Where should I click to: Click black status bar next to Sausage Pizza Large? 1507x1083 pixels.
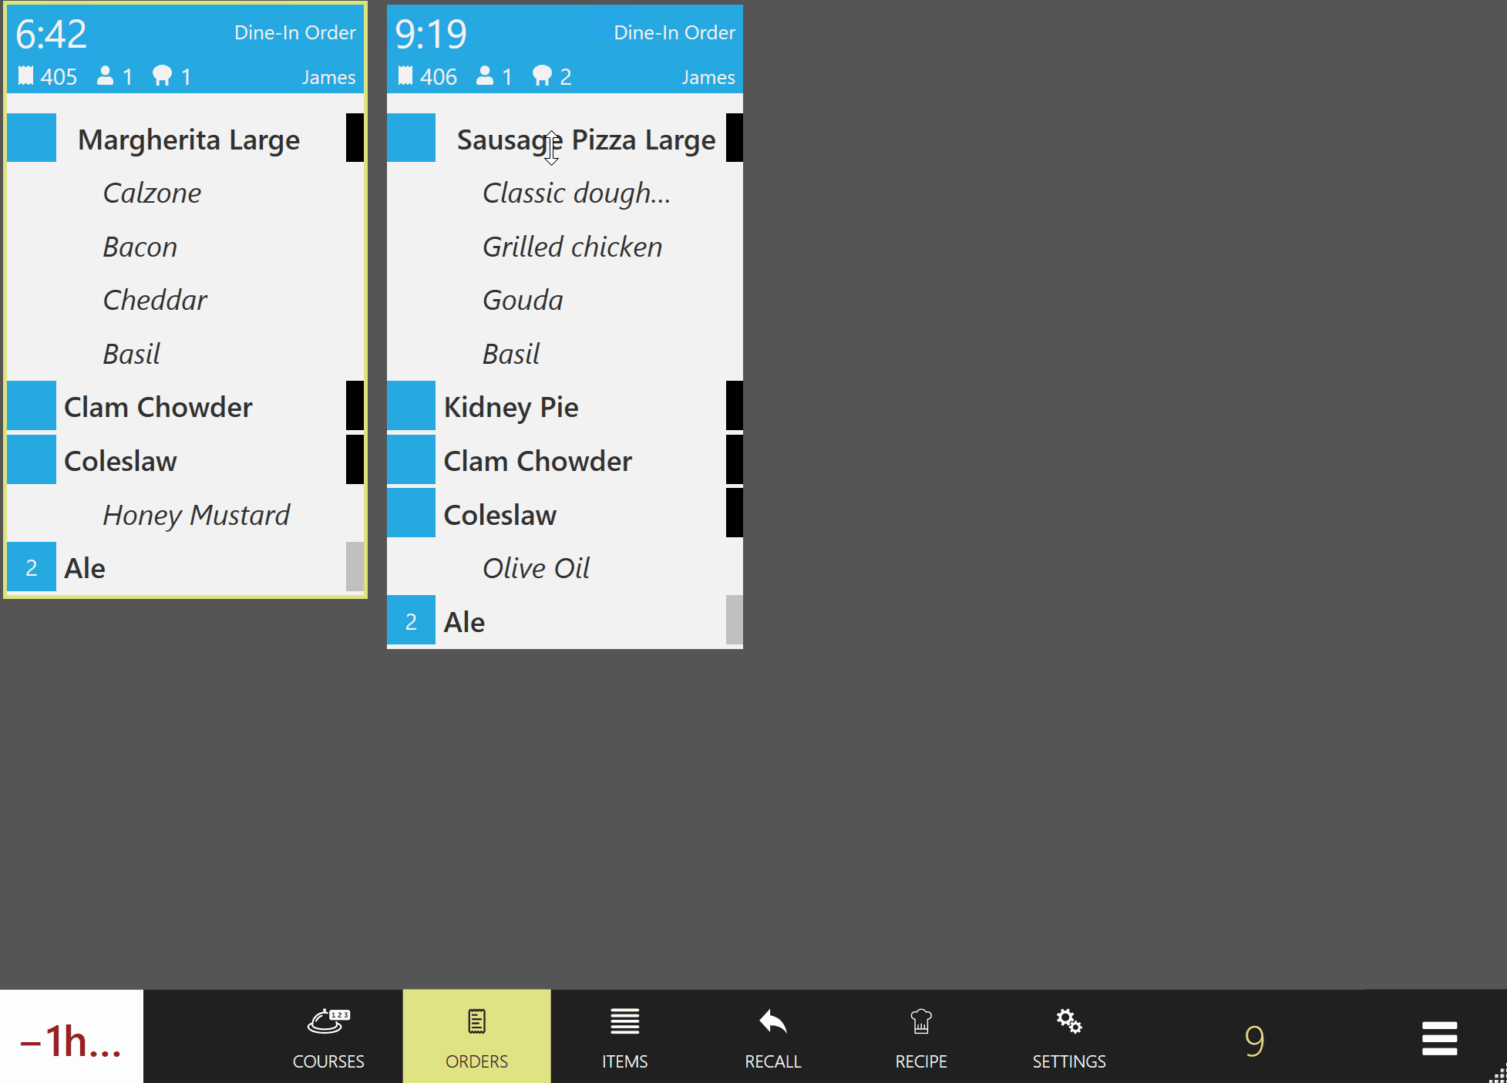click(x=734, y=138)
